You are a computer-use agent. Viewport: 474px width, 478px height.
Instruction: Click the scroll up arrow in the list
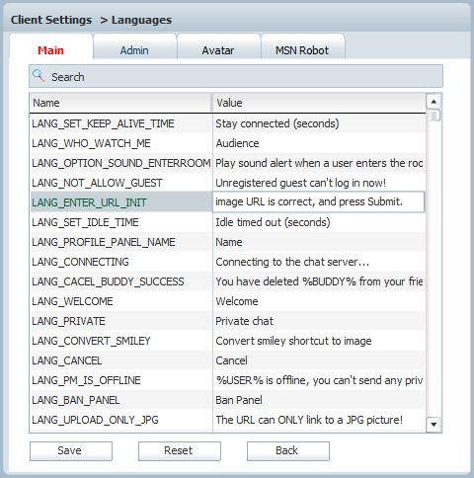[434, 102]
